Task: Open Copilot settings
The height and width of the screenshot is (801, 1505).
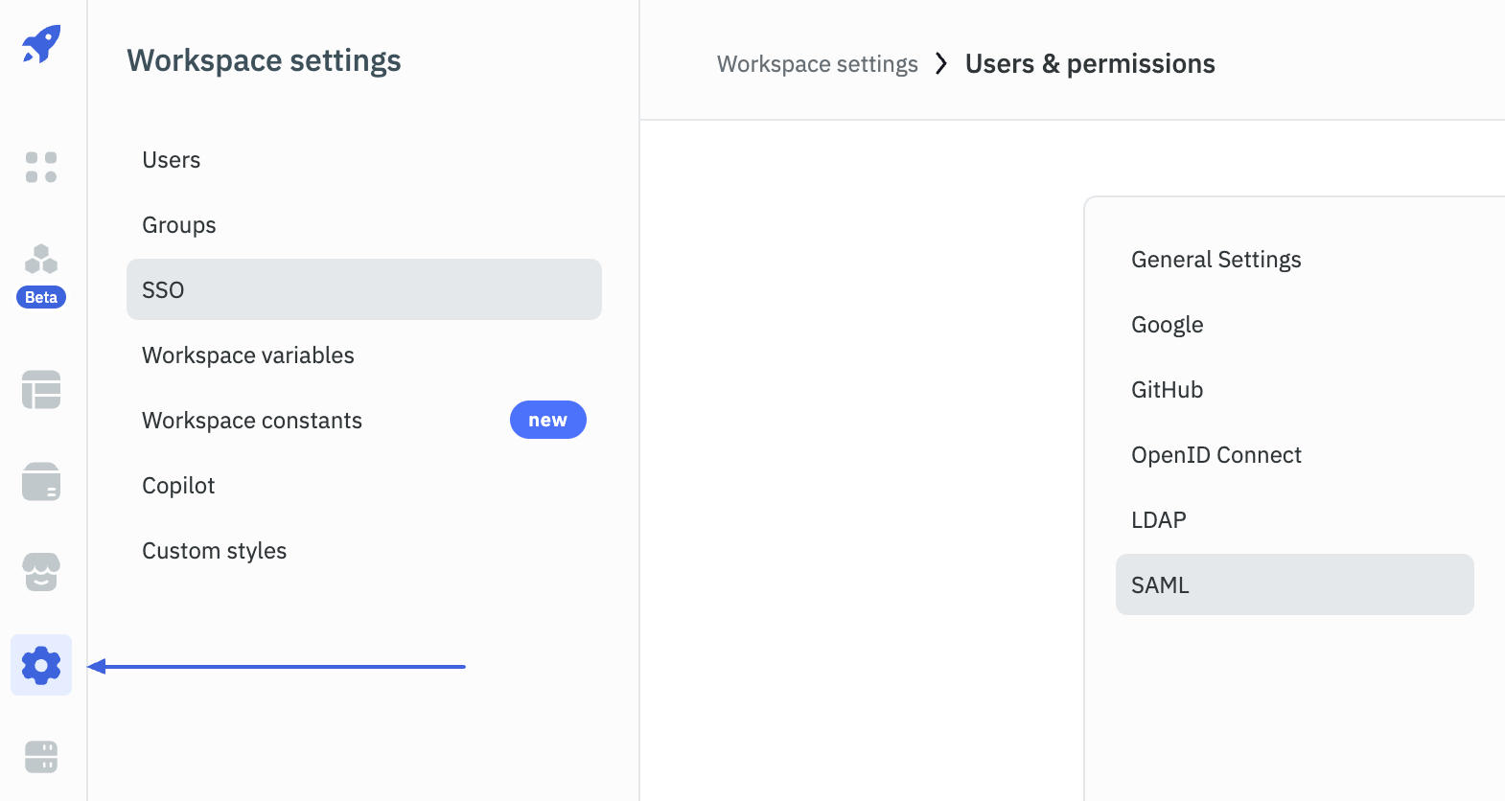Action: (178, 486)
